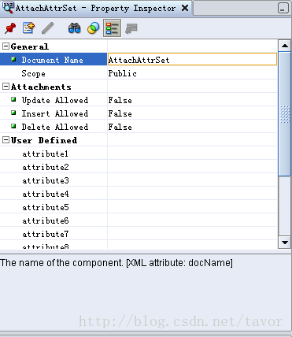Select the AttachAttrSet - Property Inspector tab
Screen dimensions: 292x337
click(96, 8)
